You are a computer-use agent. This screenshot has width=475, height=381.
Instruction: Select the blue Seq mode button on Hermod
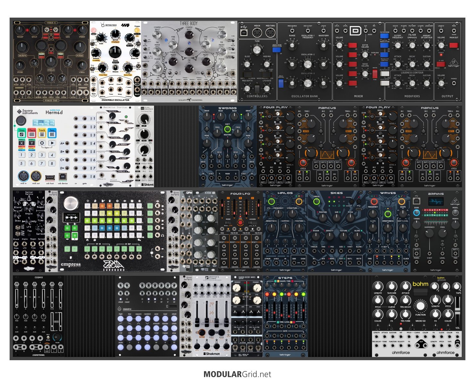52,133
